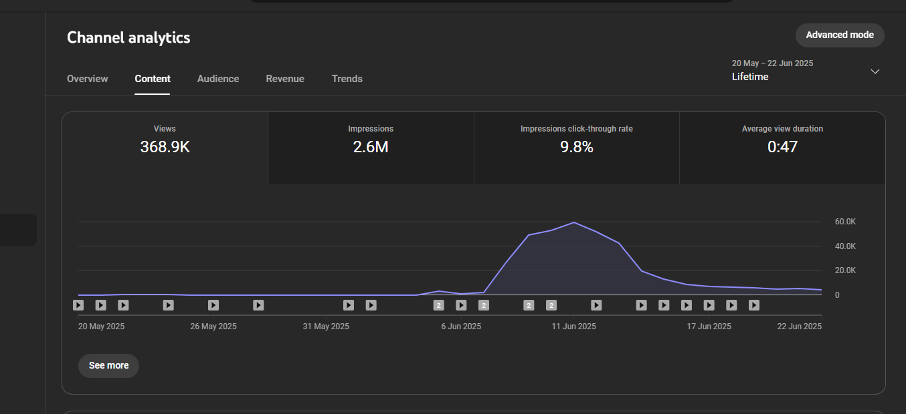Click the 60.0K axis label

pos(845,222)
